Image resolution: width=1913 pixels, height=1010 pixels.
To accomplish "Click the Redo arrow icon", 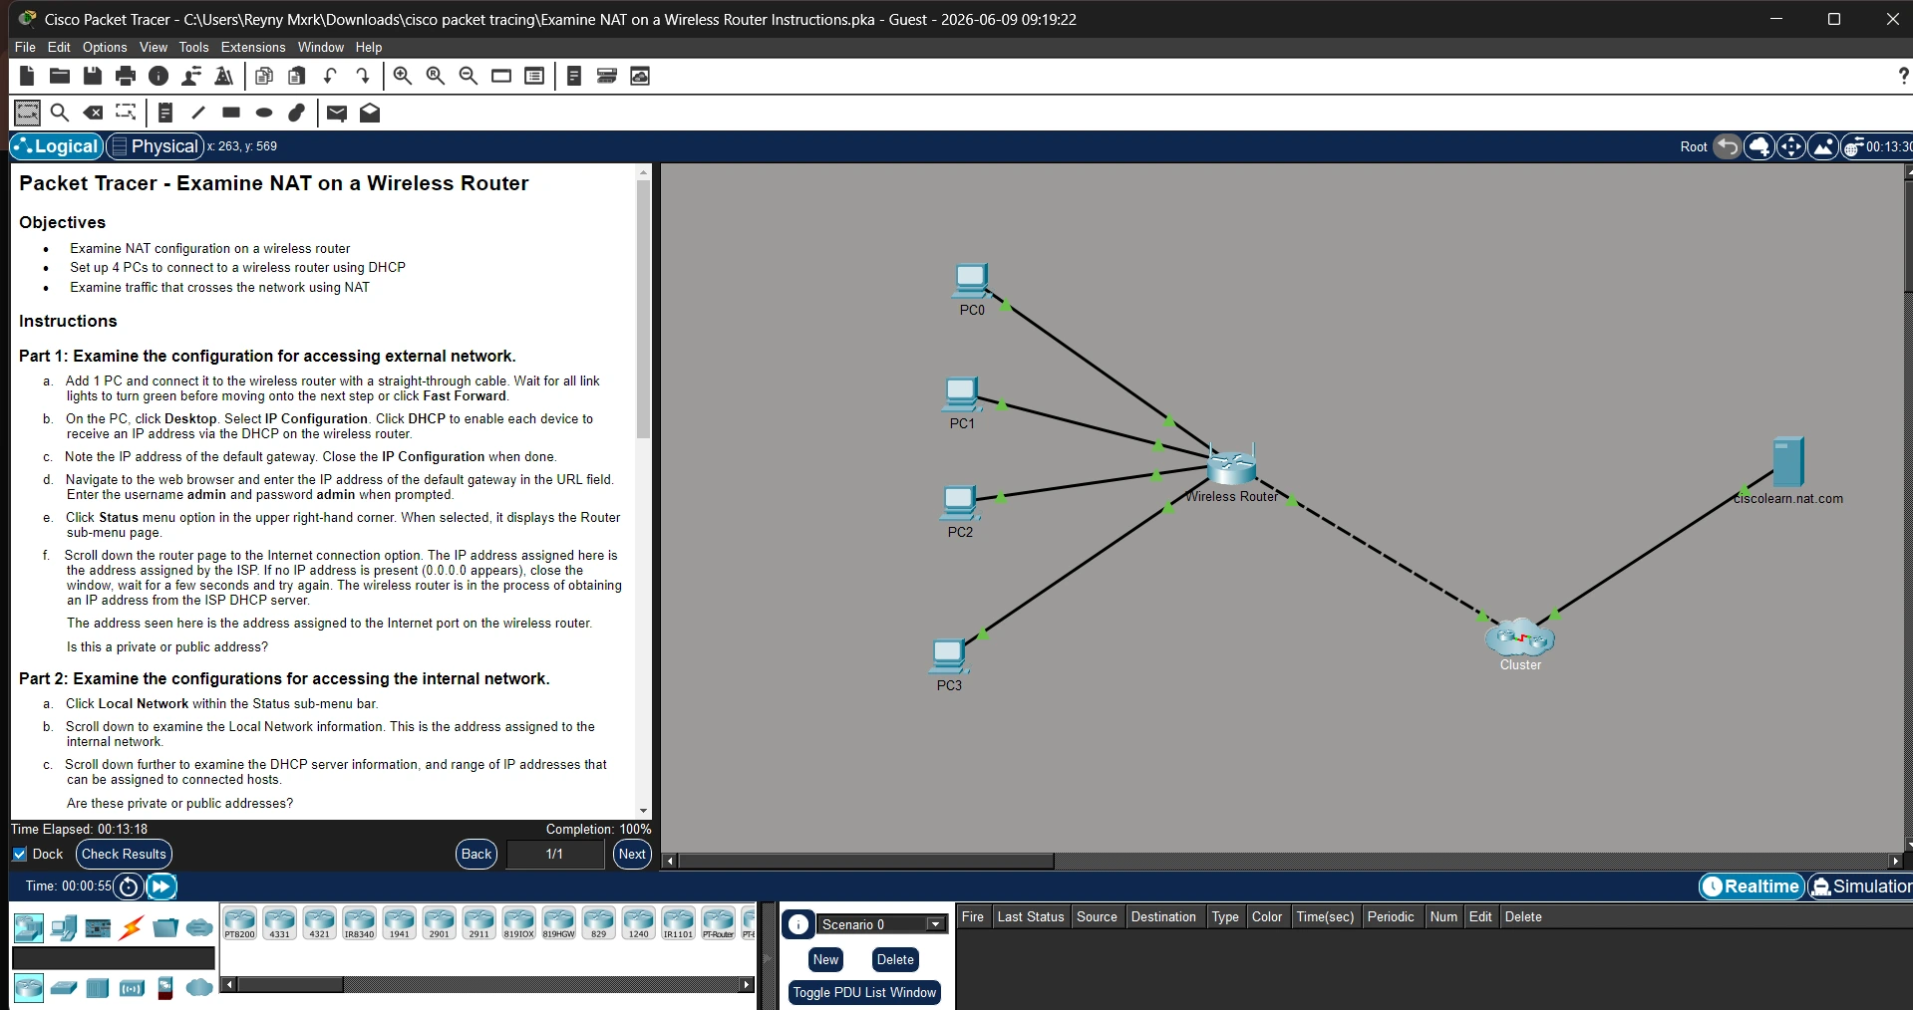I will pos(363,76).
